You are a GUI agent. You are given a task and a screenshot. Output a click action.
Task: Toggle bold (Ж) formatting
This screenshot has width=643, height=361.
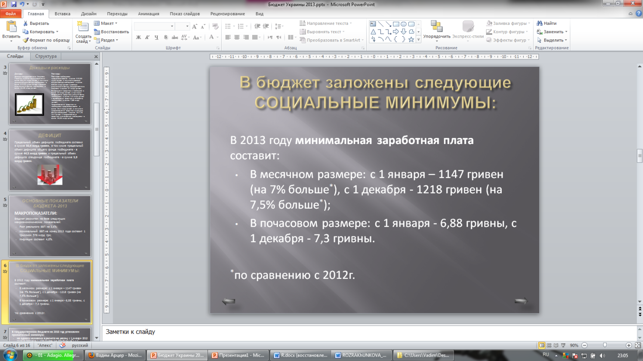(139, 38)
